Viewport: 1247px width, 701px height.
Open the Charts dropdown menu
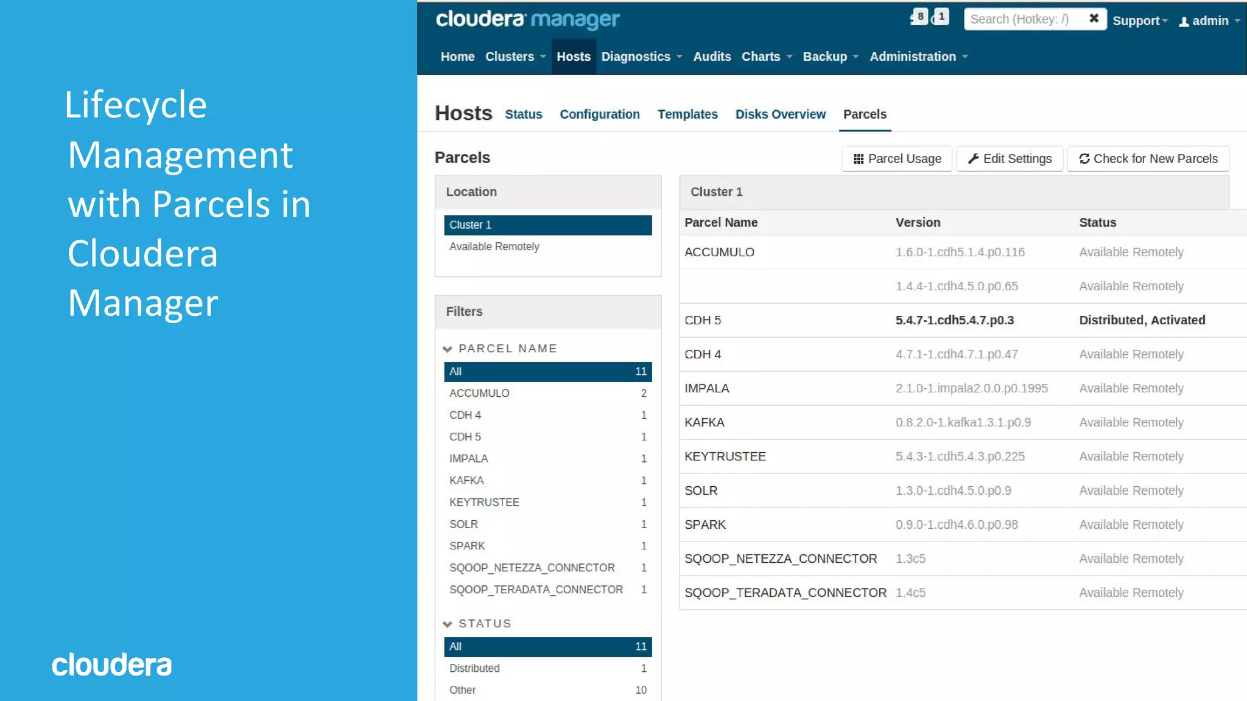point(767,57)
